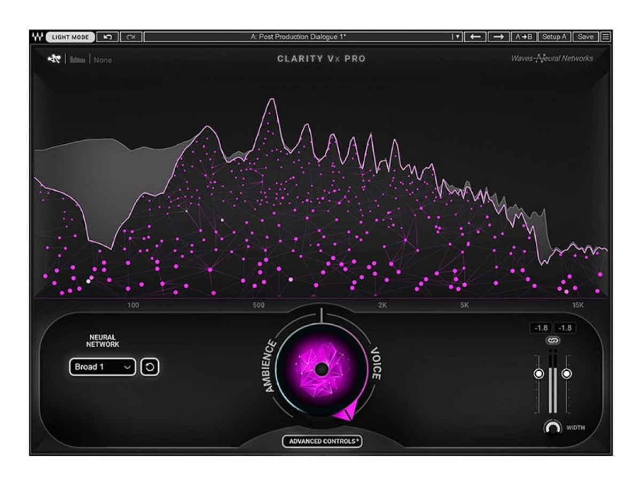
Task: Click the Waves logo icon
Action: [x=37, y=37]
